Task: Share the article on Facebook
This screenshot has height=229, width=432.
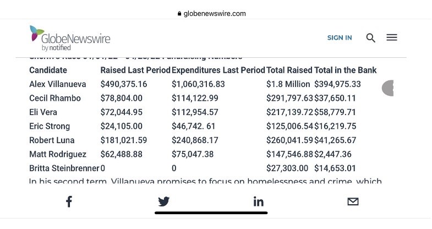Action: click(x=69, y=201)
